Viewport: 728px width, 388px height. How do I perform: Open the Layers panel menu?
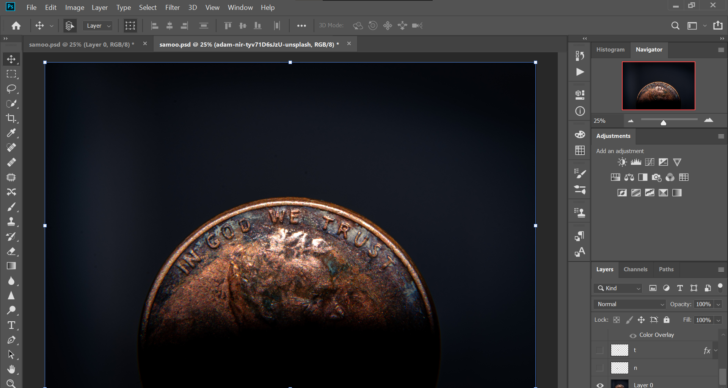point(721,269)
